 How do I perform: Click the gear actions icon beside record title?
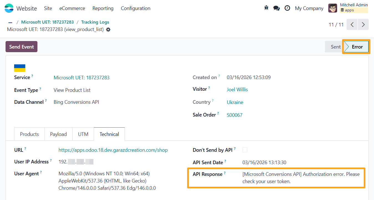point(108,29)
